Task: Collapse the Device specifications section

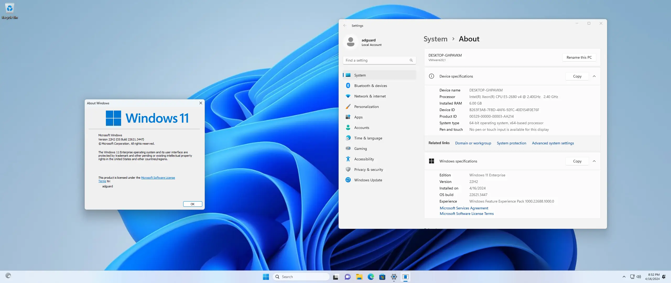Action: point(594,76)
